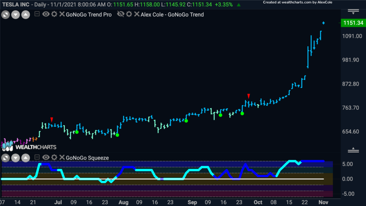Toggle visibility of GoNoGo Squeeze
366x206 pixels.
(x=46, y=157)
